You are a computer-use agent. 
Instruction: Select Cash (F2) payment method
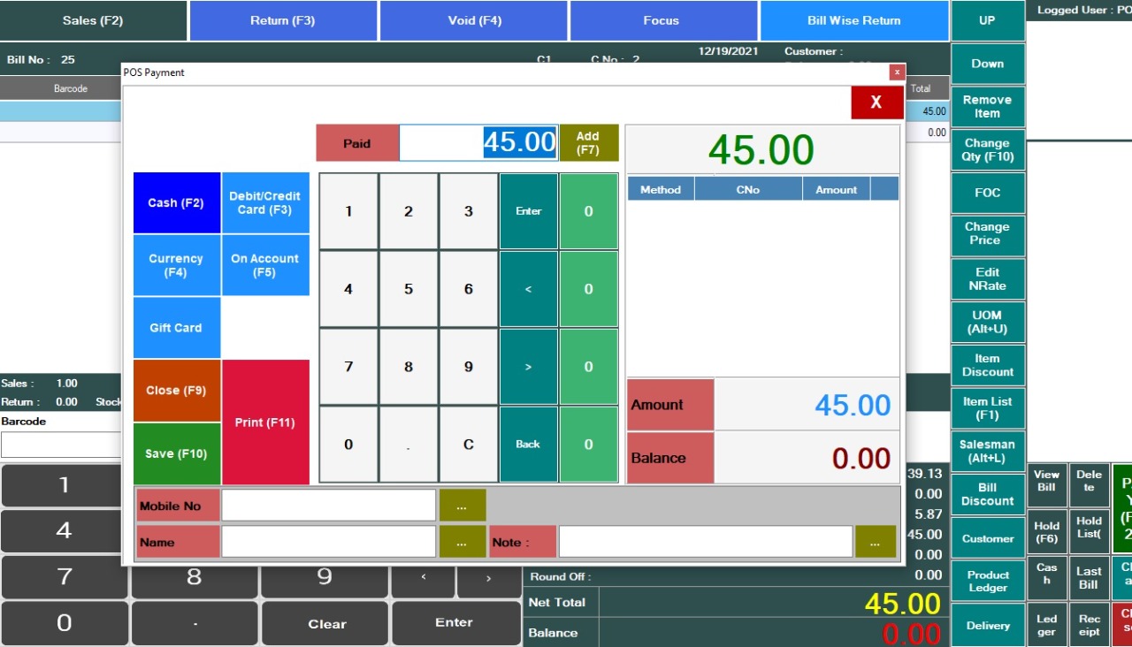[x=176, y=203]
